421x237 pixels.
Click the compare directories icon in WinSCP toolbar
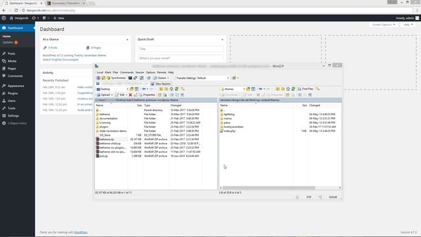pos(98,78)
